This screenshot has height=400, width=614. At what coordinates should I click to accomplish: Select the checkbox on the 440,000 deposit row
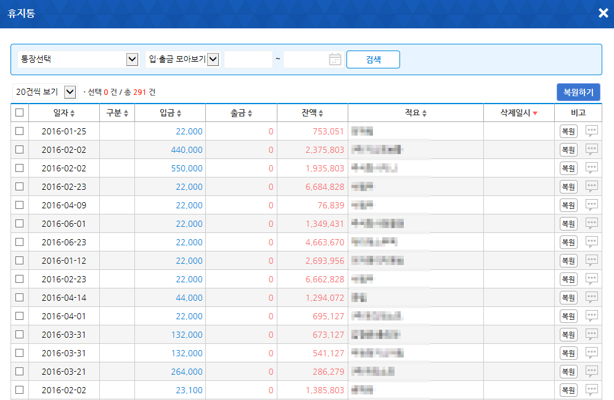[20, 150]
